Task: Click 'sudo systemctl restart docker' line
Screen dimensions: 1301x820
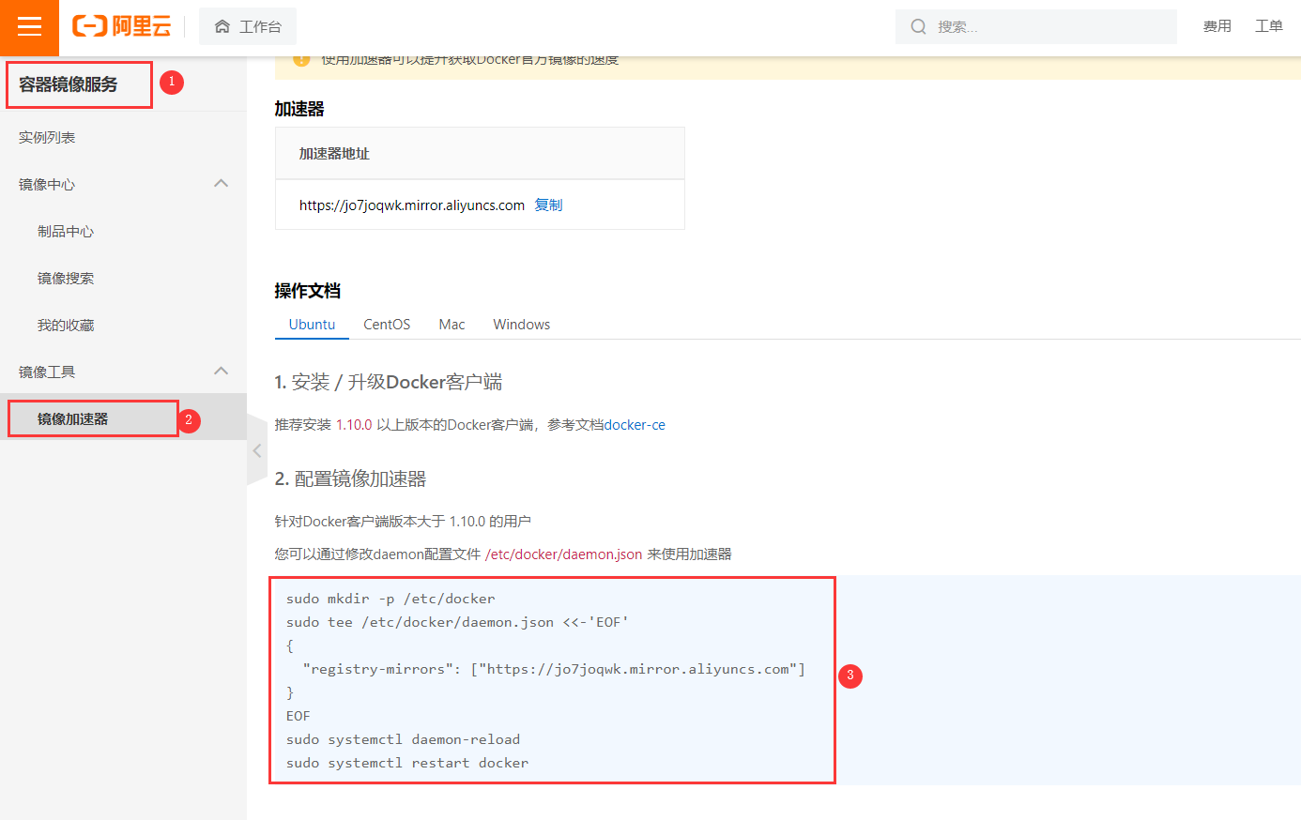Action: coord(407,763)
